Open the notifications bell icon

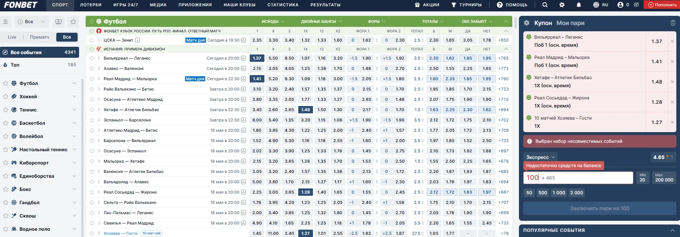coord(579,5)
